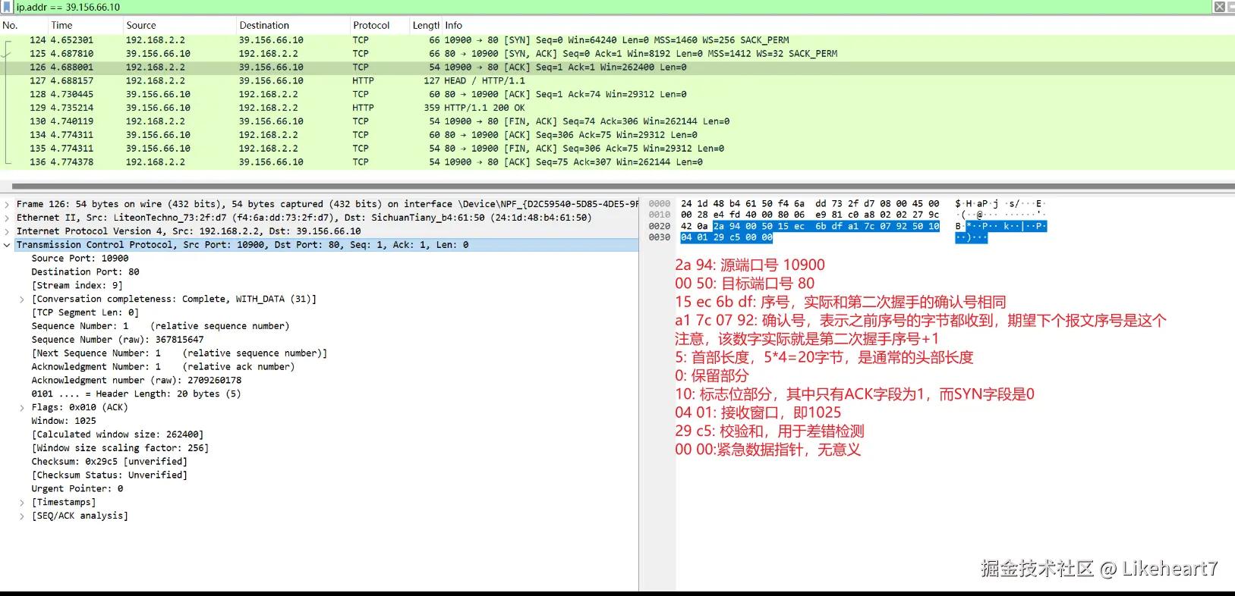This screenshot has height=596, width=1235.
Task: Expand the [SEQ/ACK analysis] node
Action: (22, 516)
